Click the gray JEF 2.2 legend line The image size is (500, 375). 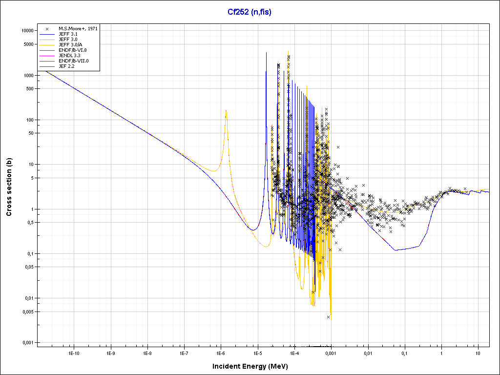47,66
